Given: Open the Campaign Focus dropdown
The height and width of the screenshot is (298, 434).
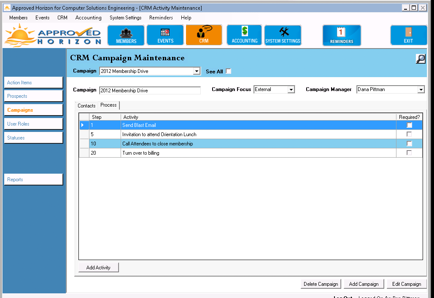Looking at the screenshot, I should tap(291, 90).
